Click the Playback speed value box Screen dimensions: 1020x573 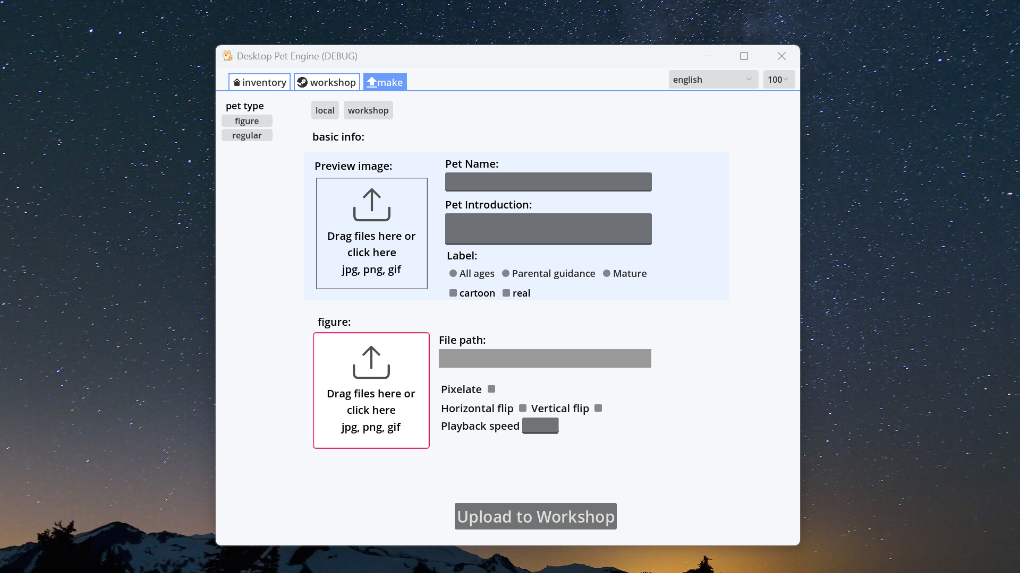point(540,426)
